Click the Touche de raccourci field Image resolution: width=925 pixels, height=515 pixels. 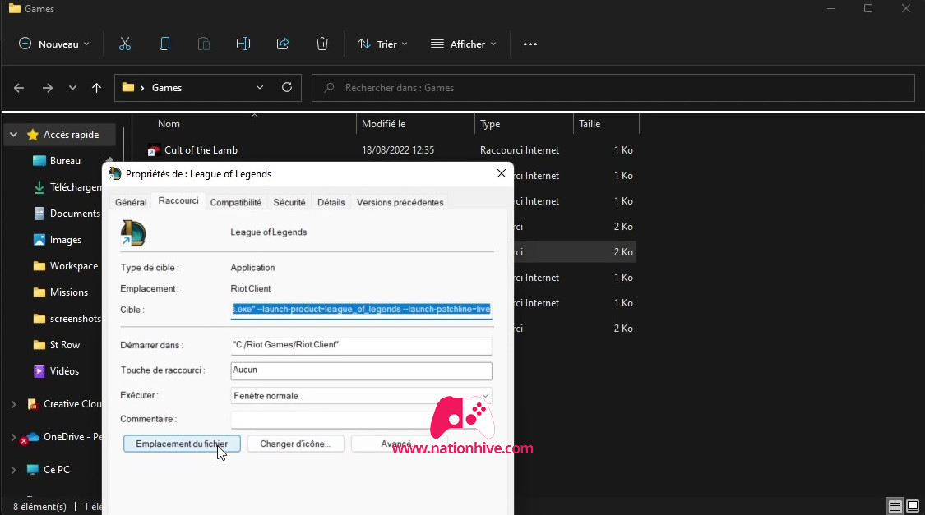[x=361, y=370]
